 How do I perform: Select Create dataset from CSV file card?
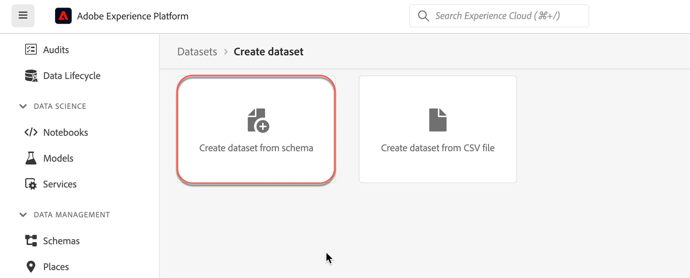pyautogui.click(x=438, y=129)
